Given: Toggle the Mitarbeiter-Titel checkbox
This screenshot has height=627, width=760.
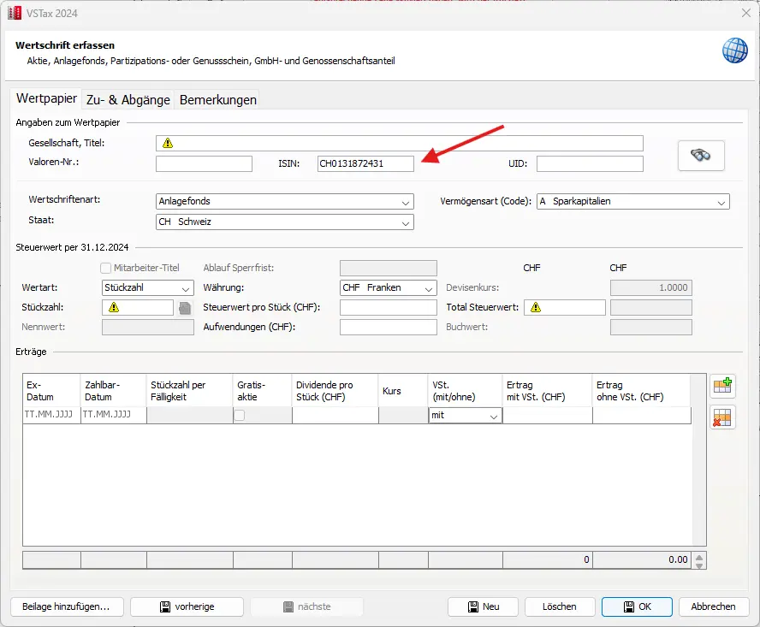Looking at the screenshot, I should click(x=106, y=268).
